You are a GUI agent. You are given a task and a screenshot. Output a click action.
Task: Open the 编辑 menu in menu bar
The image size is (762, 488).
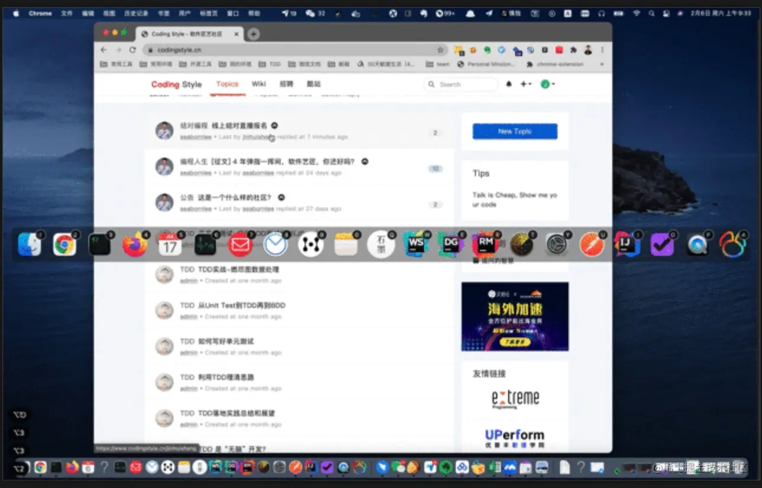pyautogui.click(x=88, y=13)
